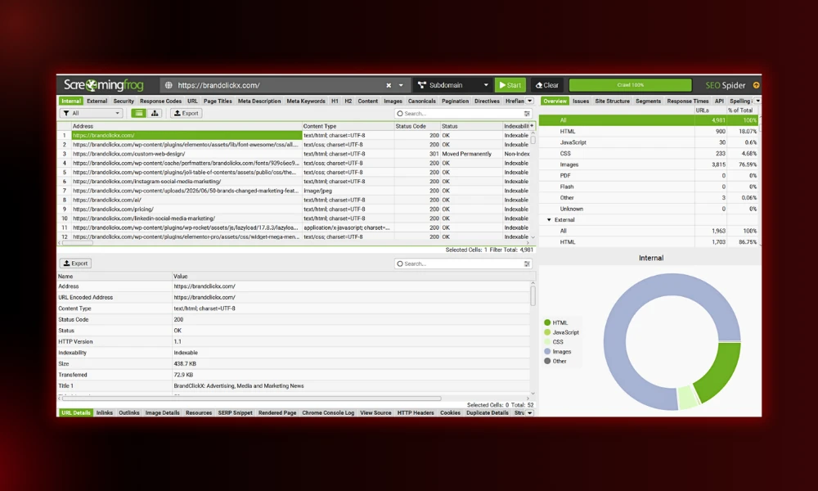Select the Images row showing 3,815
The height and width of the screenshot is (491, 818).
tap(649, 164)
